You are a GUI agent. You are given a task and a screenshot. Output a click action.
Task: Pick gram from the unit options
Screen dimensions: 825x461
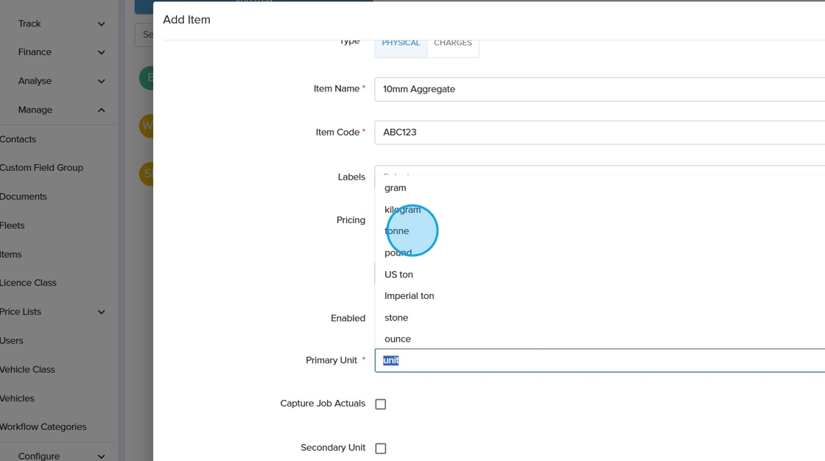396,188
